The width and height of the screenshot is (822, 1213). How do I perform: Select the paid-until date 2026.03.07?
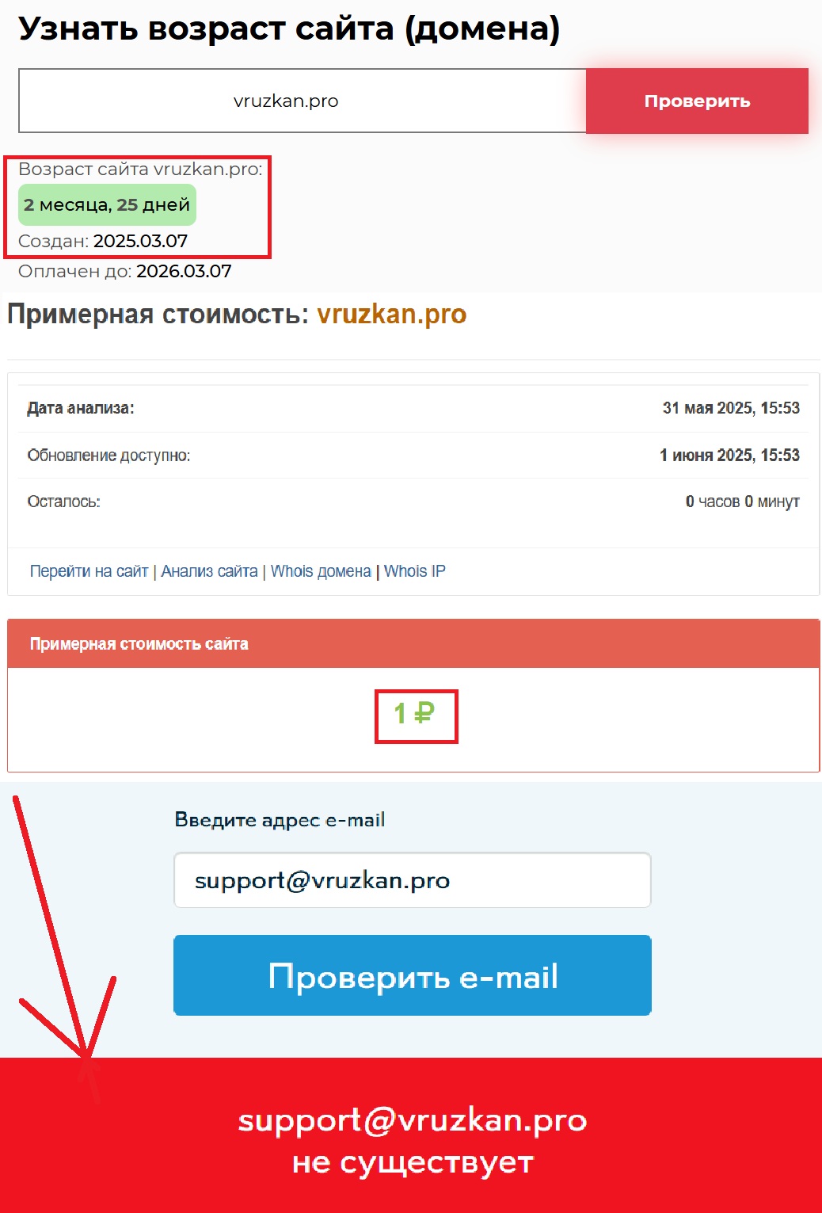184,271
